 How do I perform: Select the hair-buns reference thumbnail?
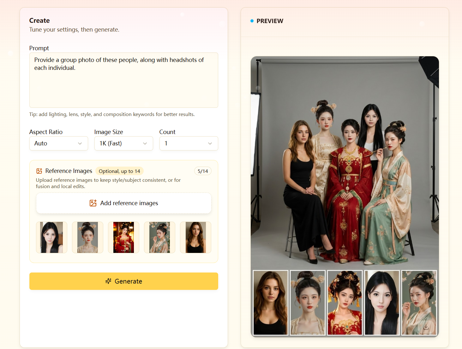pos(87,237)
